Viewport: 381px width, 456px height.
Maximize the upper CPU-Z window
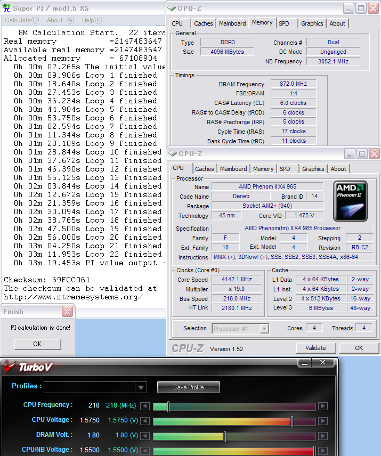[361, 9]
